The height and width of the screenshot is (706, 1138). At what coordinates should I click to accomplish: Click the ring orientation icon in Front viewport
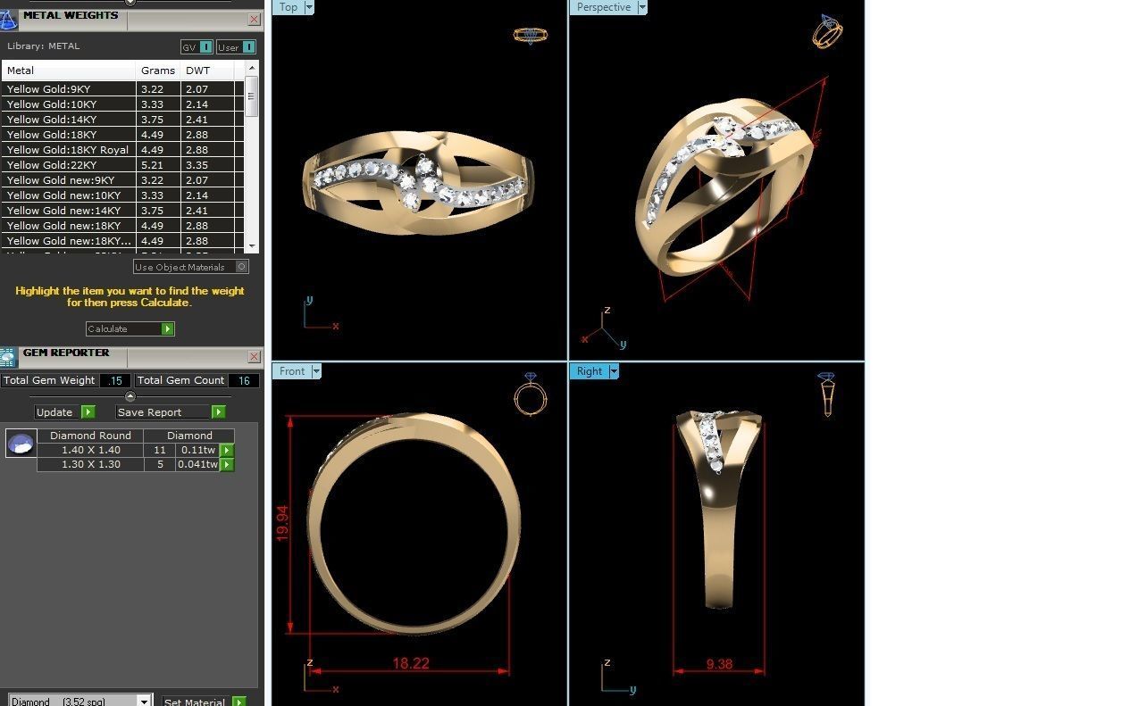531,394
